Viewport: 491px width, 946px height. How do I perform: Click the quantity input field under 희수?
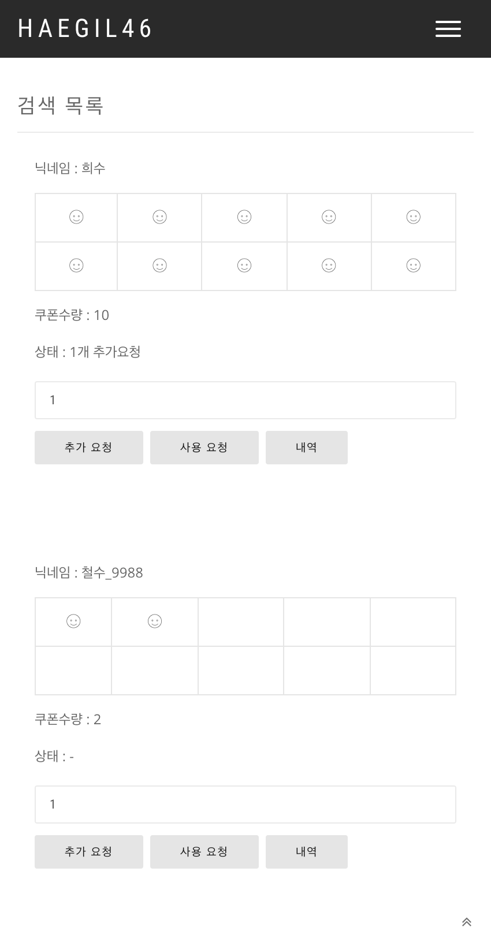click(245, 400)
